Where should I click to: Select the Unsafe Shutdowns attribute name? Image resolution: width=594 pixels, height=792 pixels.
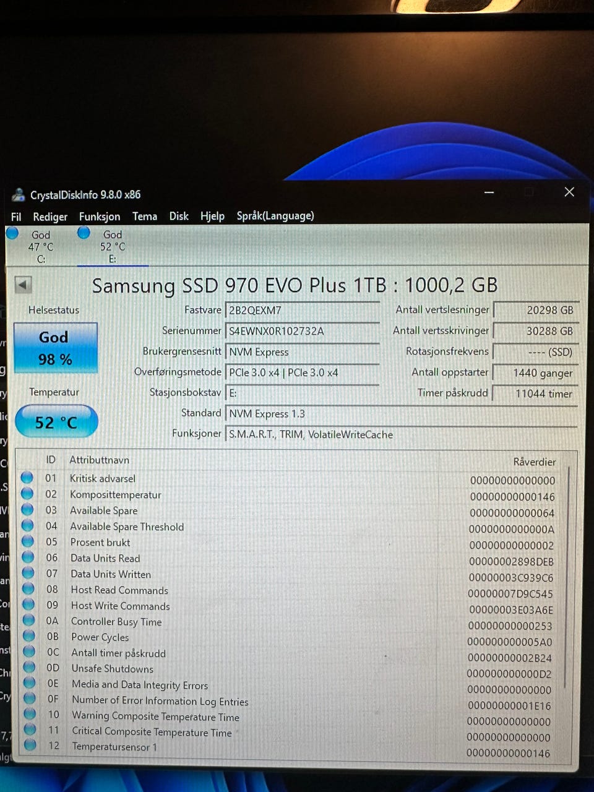click(x=113, y=668)
